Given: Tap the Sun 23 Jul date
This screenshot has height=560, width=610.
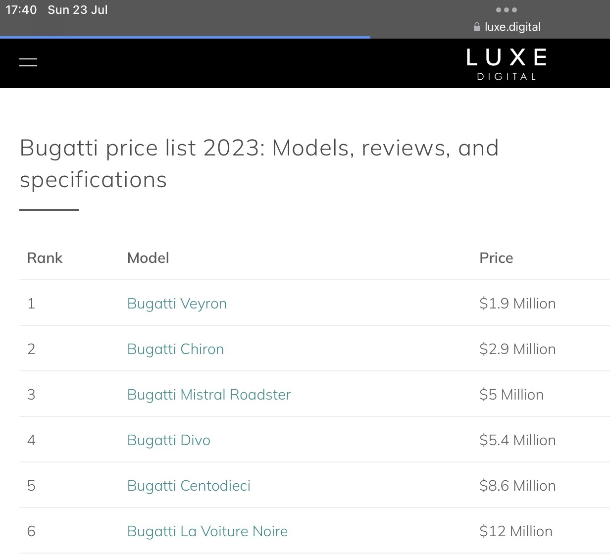Looking at the screenshot, I should pyautogui.click(x=78, y=10).
